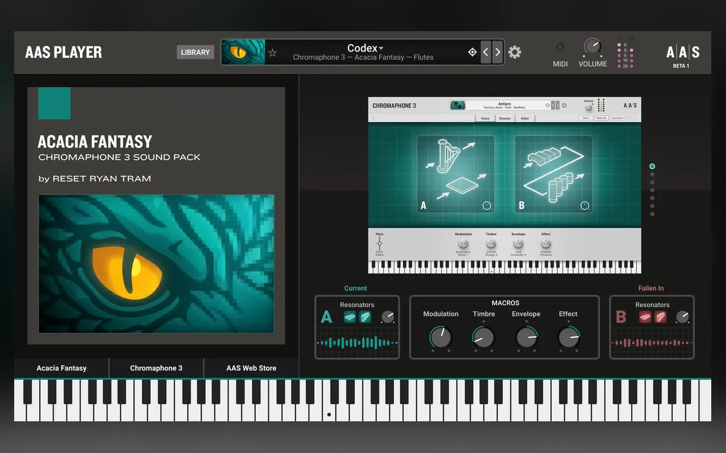The height and width of the screenshot is (453, 726).
Task: Click the red waveform display of layer B
Action: pyautogui.click(x=652, y=343)
